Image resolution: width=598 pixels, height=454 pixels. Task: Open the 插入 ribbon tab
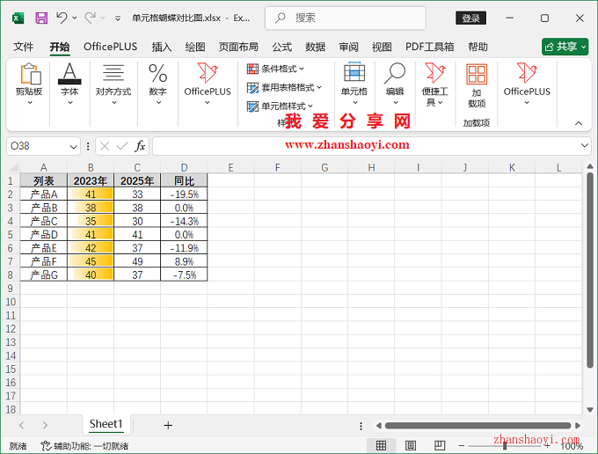click(162, 47)
